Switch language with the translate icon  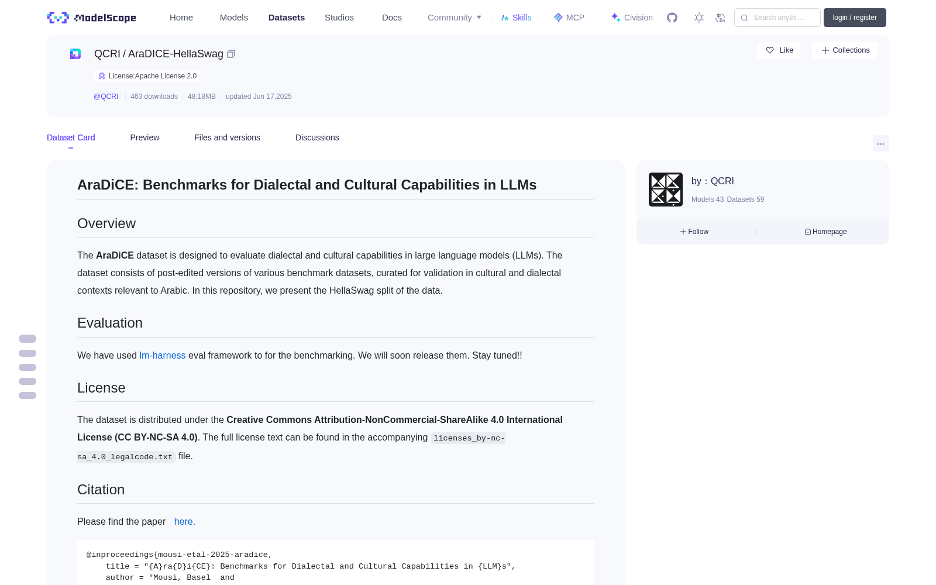[721, 18]
